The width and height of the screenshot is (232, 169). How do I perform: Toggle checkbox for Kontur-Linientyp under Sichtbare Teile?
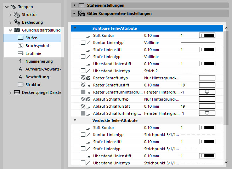[83, 42]
